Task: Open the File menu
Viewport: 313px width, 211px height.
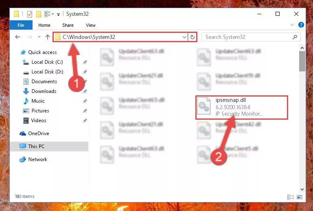Action: pos(21,25)
